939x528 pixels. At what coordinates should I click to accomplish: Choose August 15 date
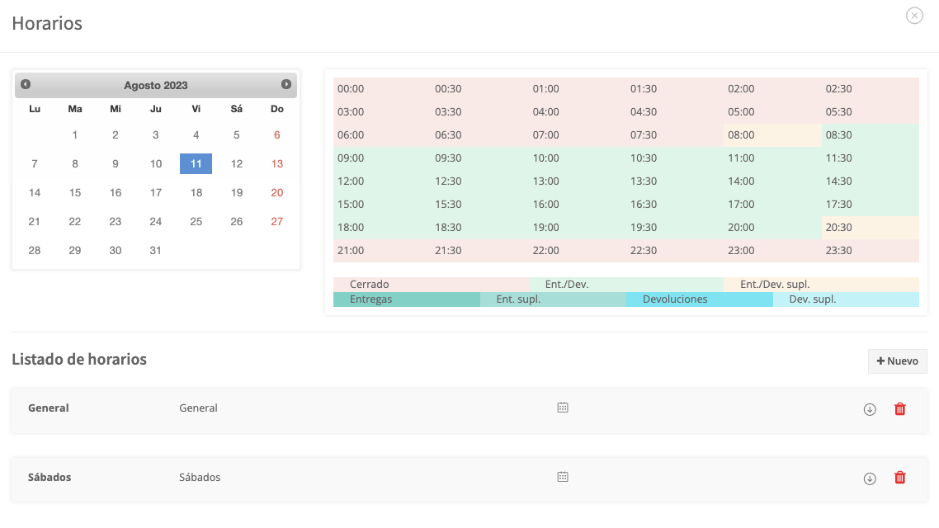point(75,192)
